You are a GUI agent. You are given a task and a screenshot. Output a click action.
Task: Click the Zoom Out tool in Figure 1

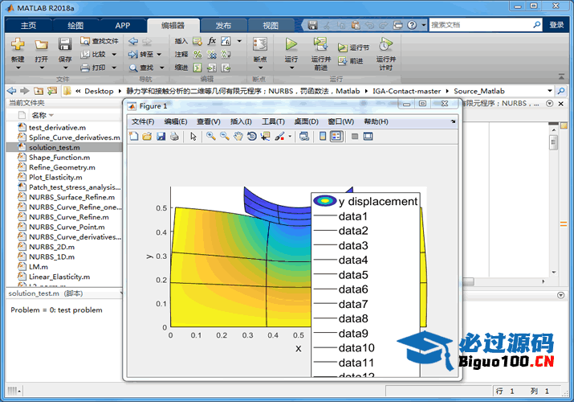point(225,137)
